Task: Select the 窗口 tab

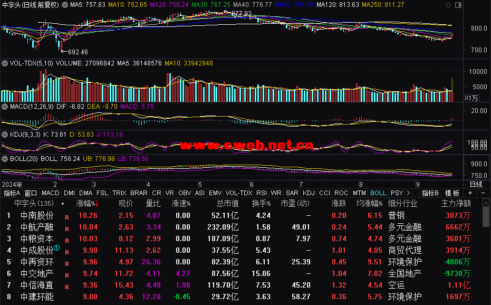Action: (x=31, y=193)
